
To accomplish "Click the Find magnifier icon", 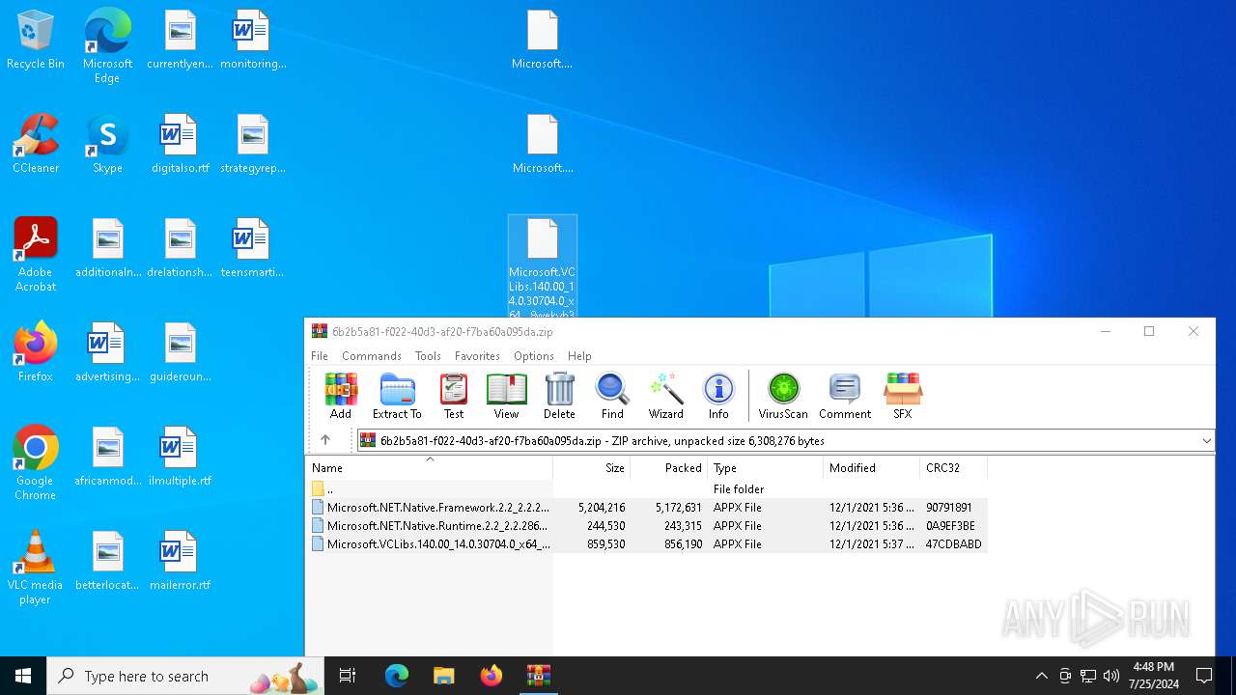I will point(612,396).
